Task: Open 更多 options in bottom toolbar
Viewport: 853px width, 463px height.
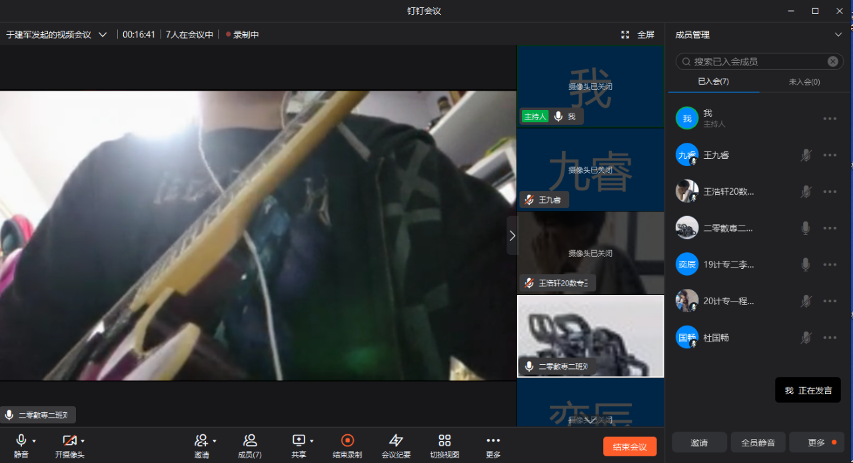Action: coord(493,446)
